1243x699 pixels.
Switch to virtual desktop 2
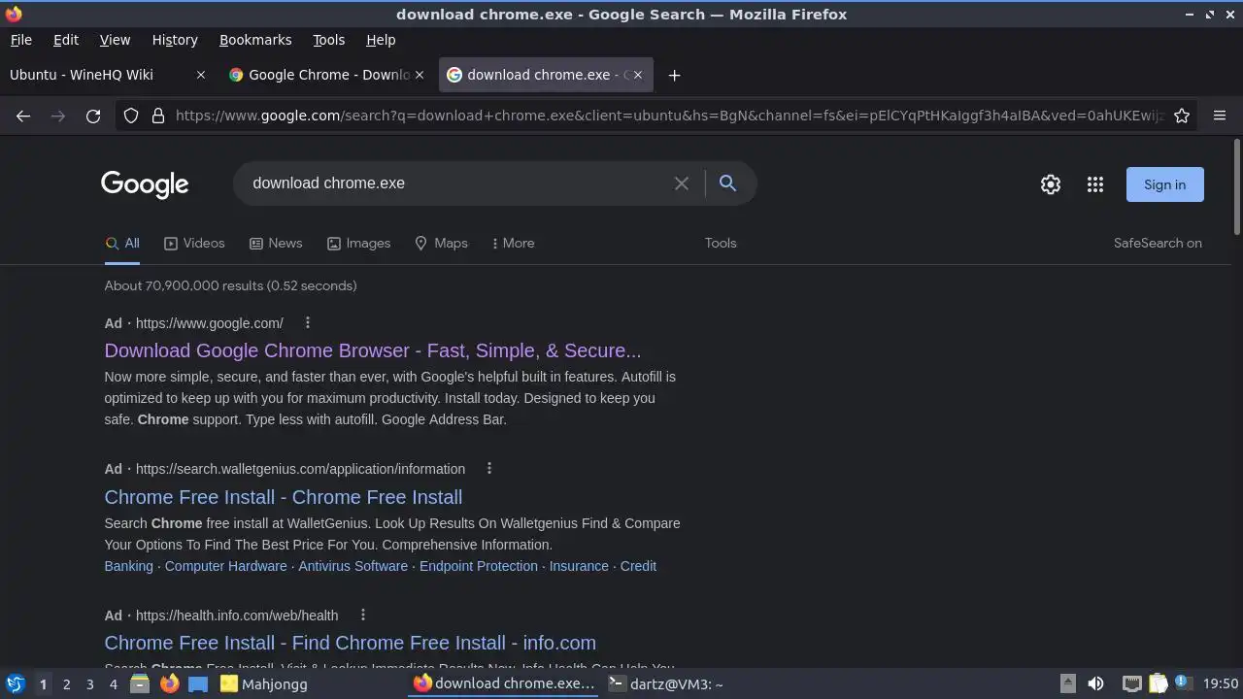click(x=66, y=684)
